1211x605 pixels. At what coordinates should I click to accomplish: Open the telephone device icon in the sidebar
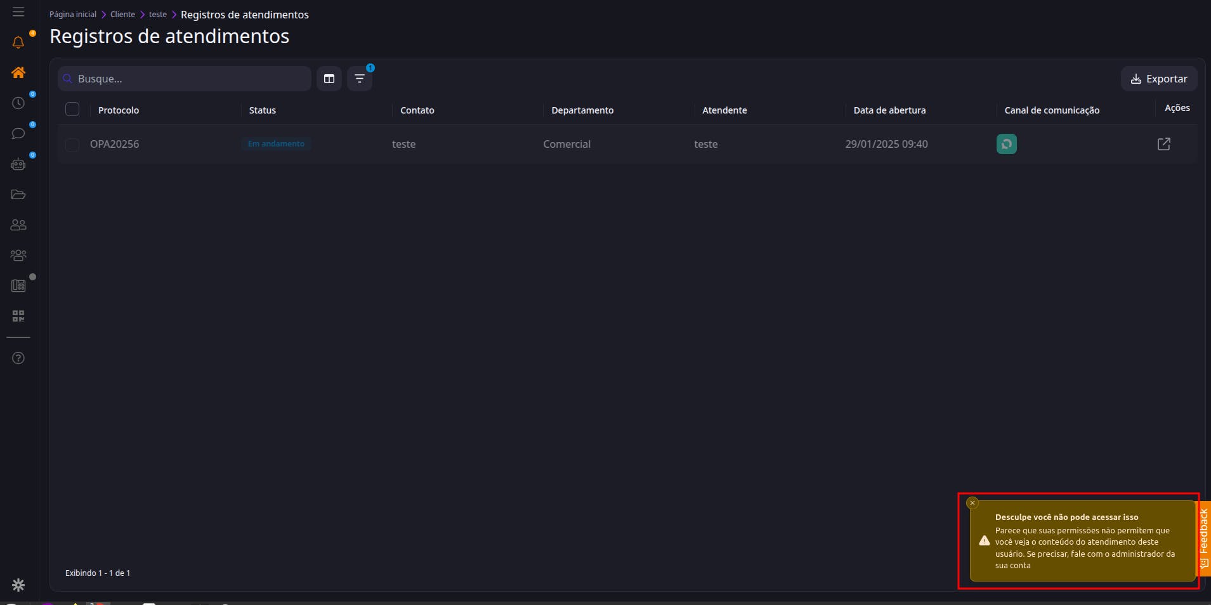tap(18, 286)
